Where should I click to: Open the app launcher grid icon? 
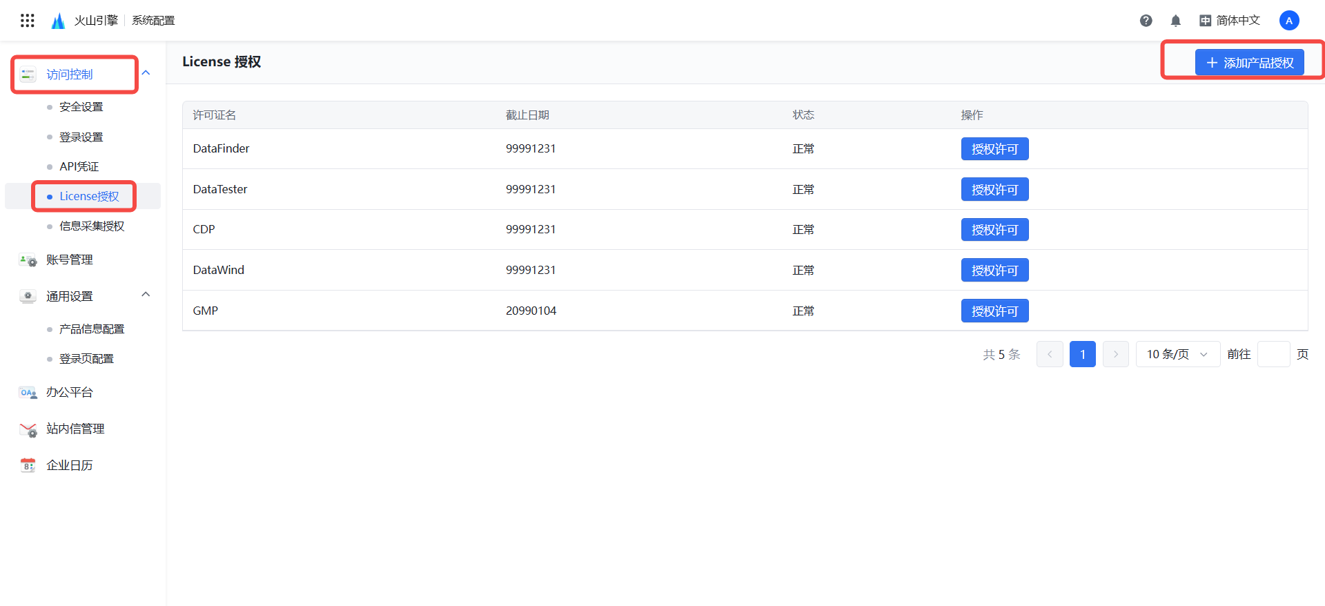pyautogui.click(x=28, y=21)
